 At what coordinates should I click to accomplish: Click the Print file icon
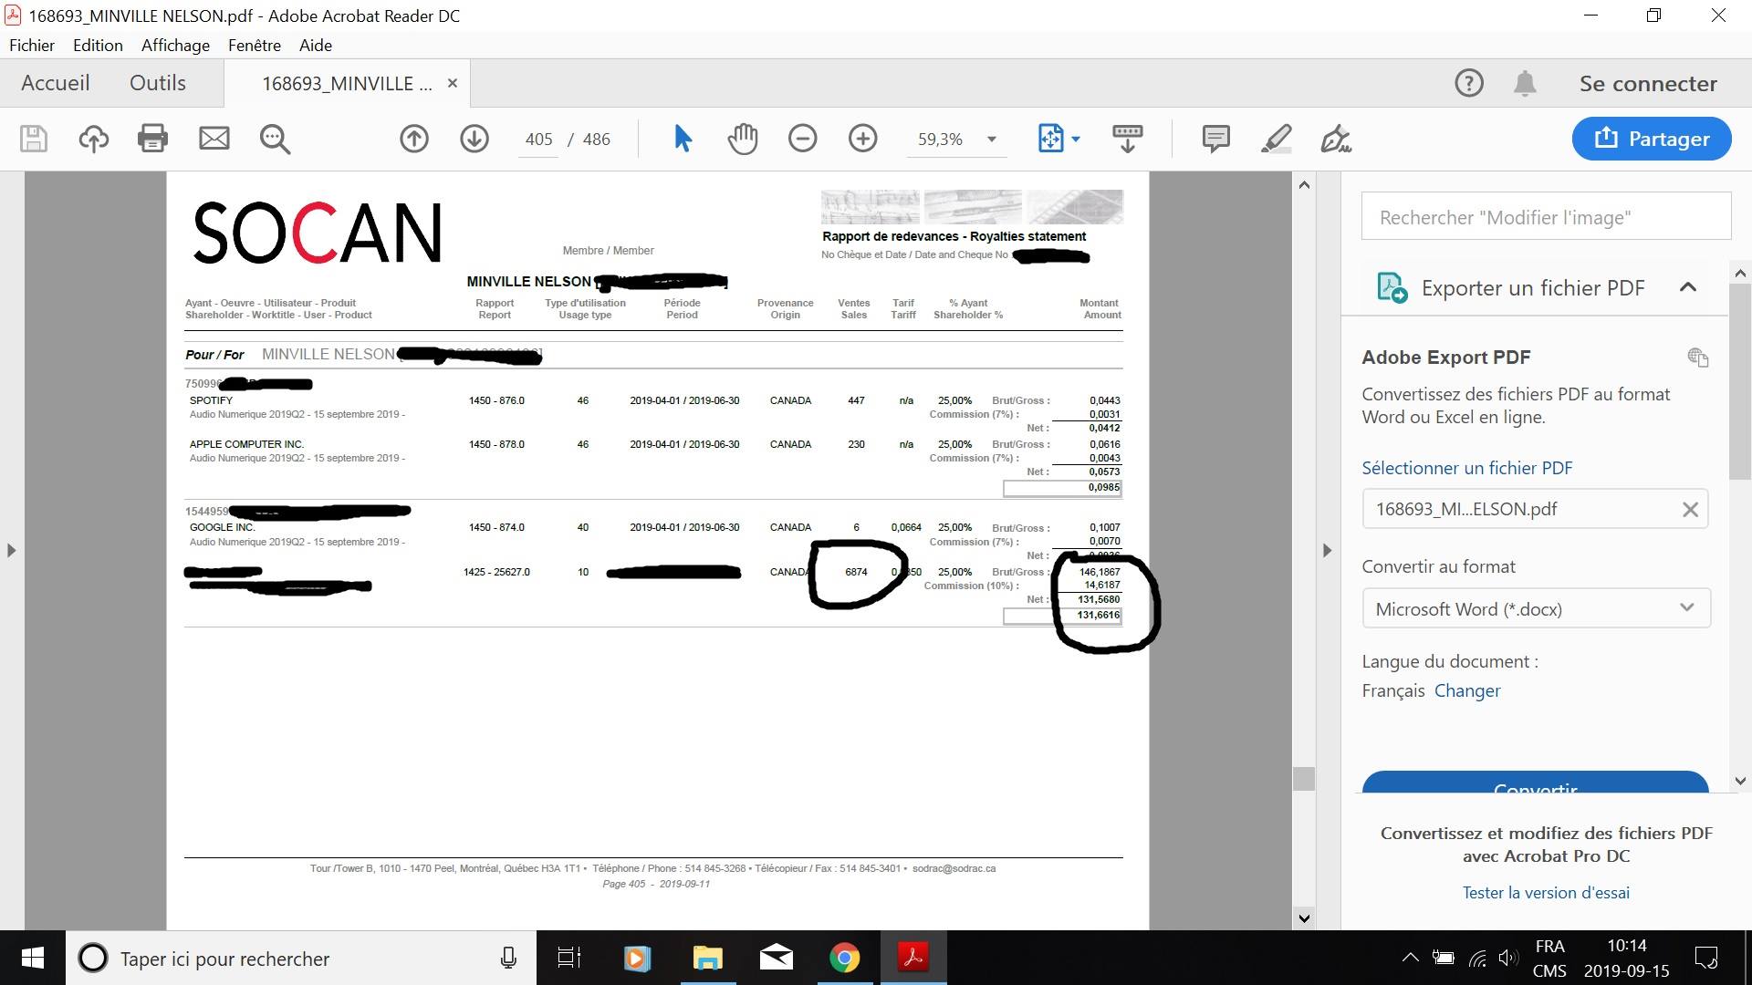point(152,139)
